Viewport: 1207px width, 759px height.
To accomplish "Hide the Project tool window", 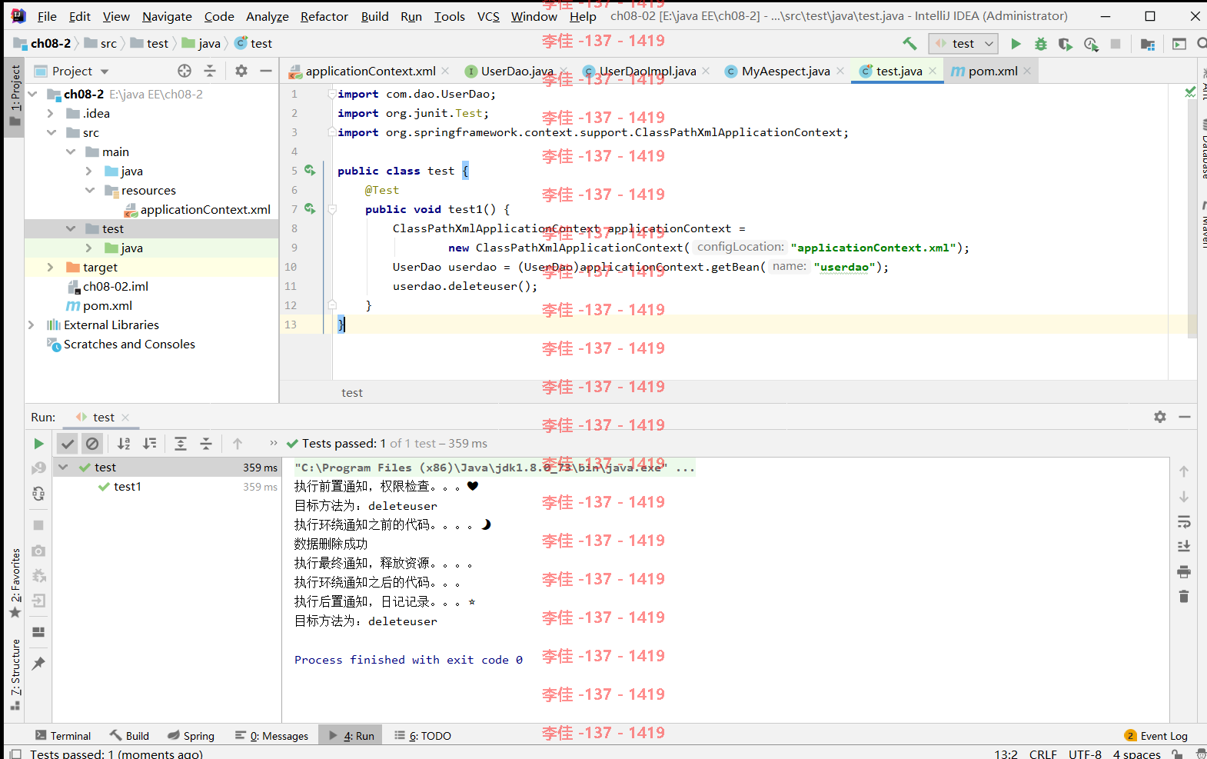I will (266, 71).
